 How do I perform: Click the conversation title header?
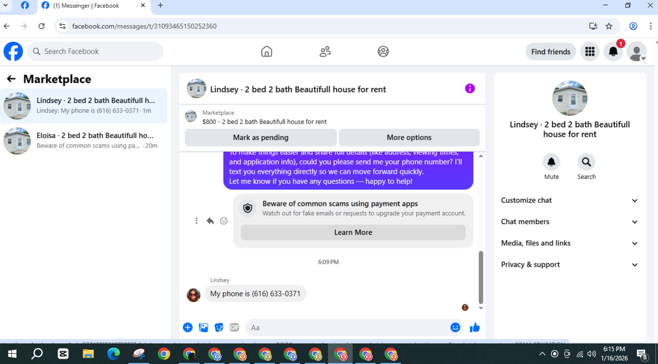coord(298,89)
